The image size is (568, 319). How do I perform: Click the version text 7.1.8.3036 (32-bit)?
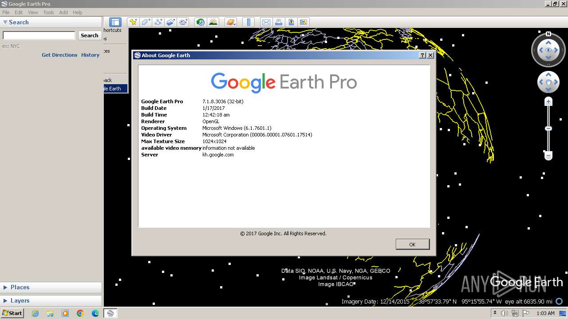pyautogui.click(x=223, y=101)
